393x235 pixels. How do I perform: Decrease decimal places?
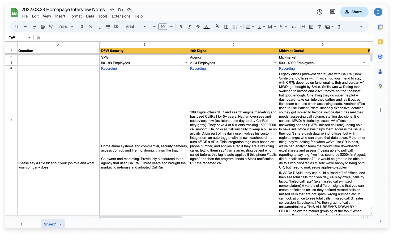tap(99, 27)
